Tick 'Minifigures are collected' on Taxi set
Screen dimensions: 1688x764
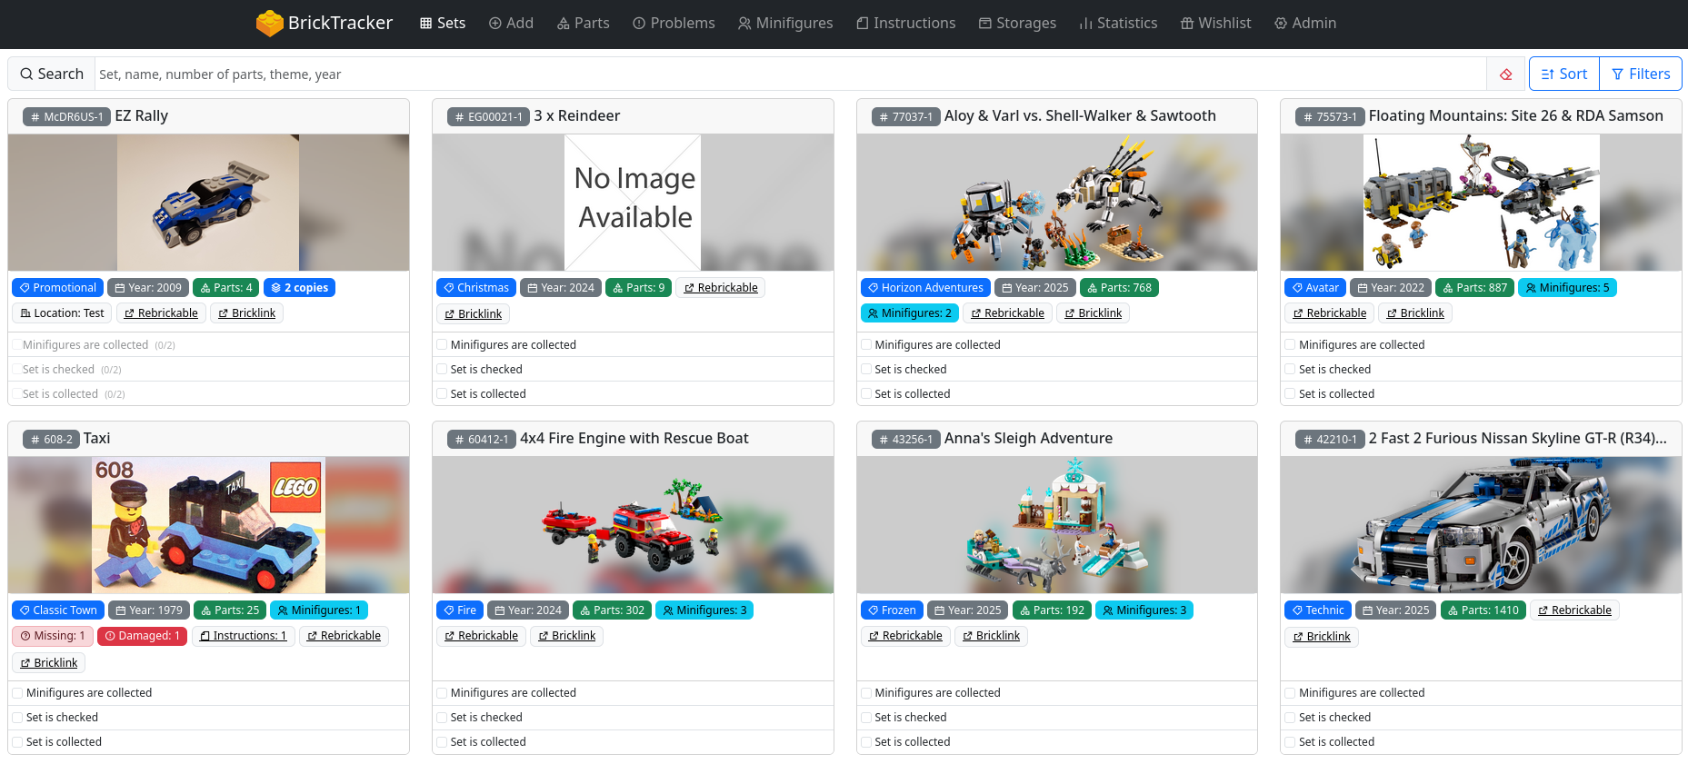[17, 693]
